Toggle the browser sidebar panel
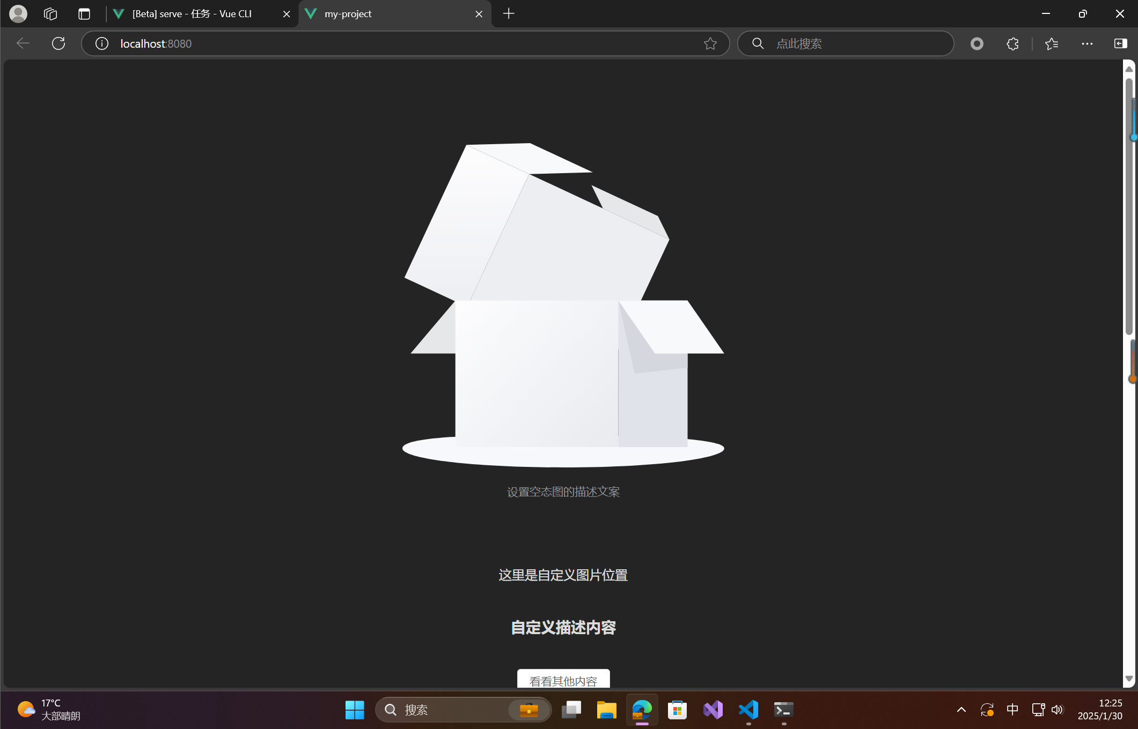Viewport: 1138px width, 729px height. (x=1120, y=43)
